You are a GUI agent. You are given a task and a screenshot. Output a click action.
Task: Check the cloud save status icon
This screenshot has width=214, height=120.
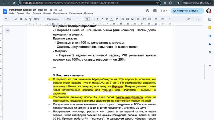(x=61, y=10)
